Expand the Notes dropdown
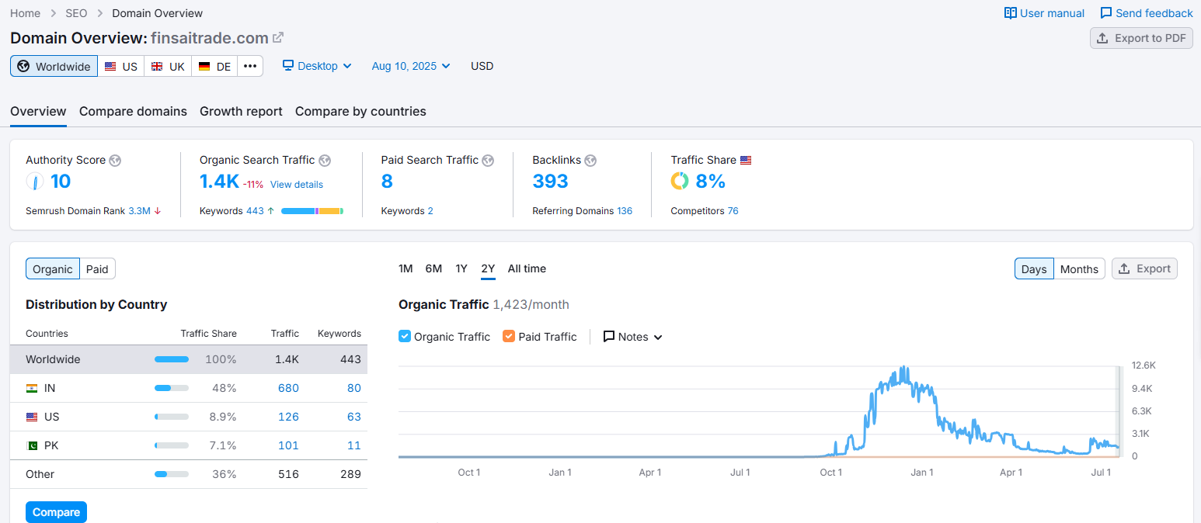Image resolution: width=1201 pixels, height=523 pixels. 633,337
